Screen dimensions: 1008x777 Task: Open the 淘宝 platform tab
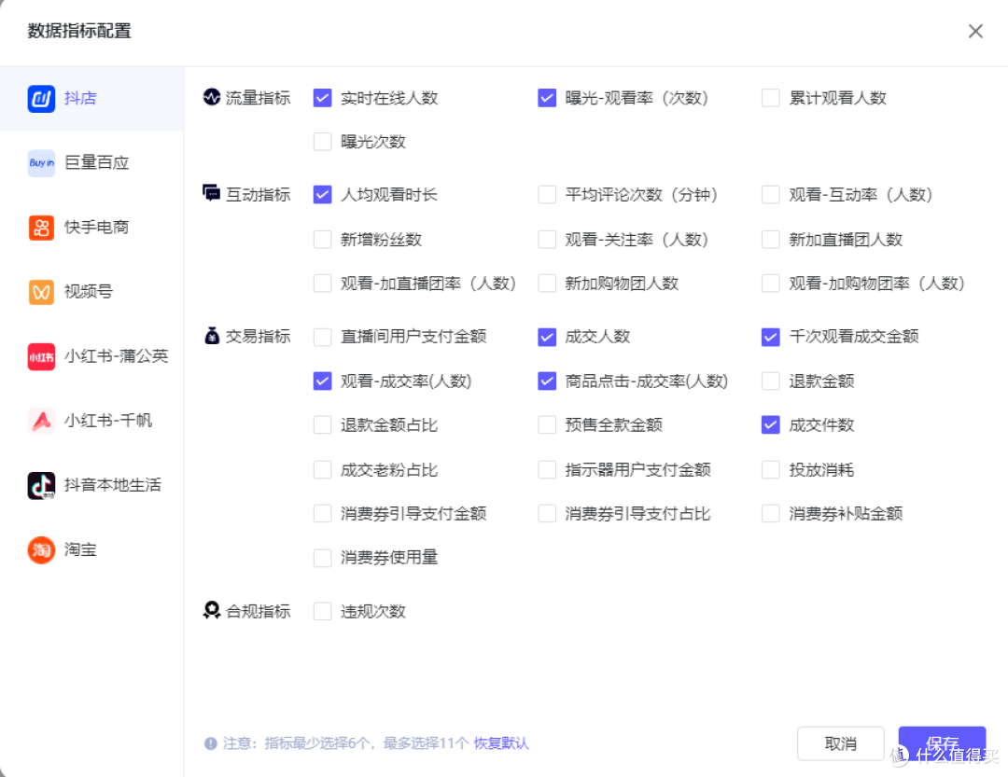tap(91, 550)
